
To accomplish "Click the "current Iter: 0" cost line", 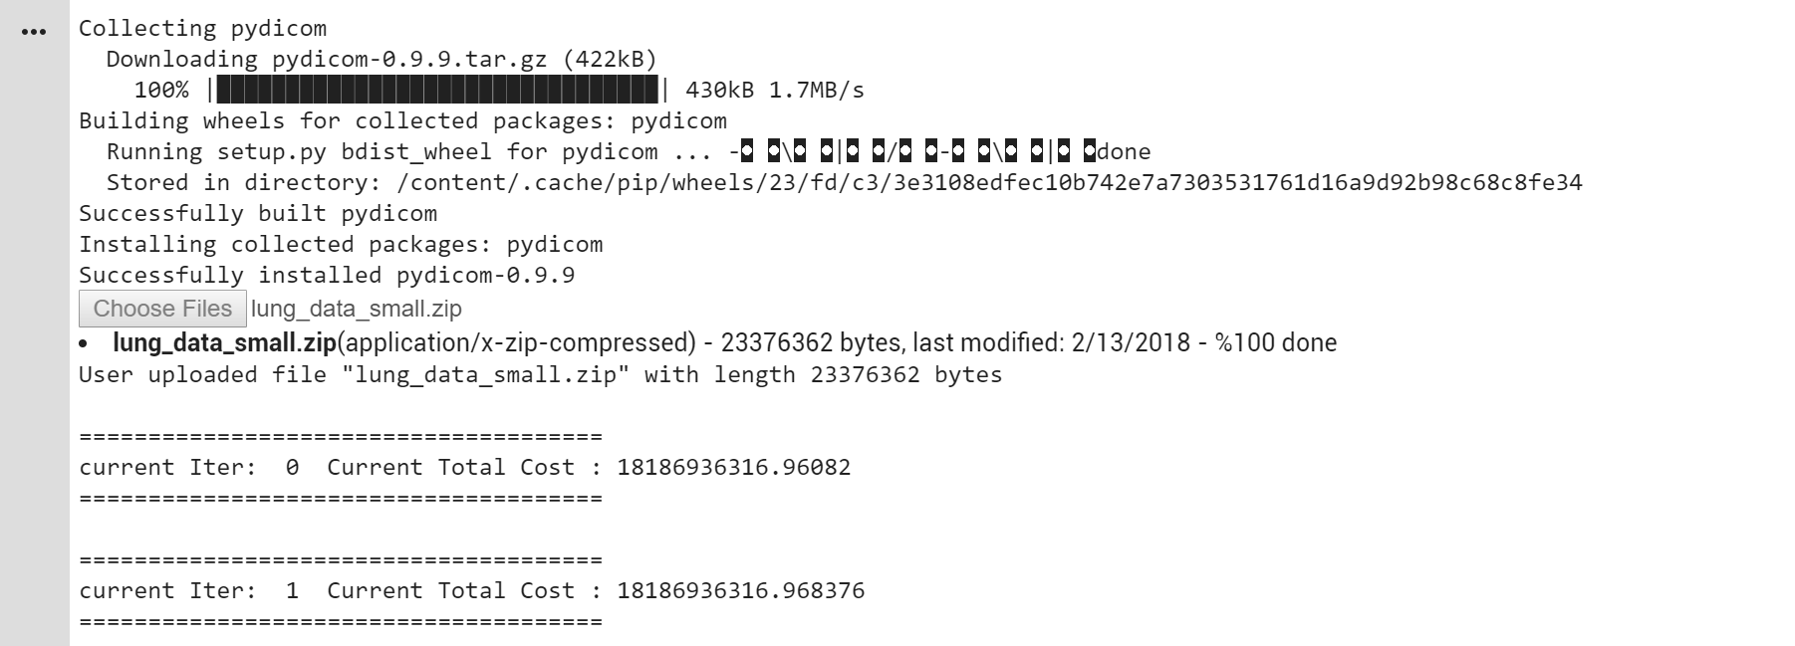I will coord(464,468).
